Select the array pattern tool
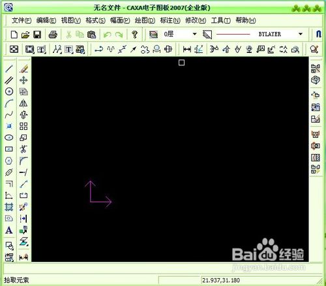 coord(23,126)
